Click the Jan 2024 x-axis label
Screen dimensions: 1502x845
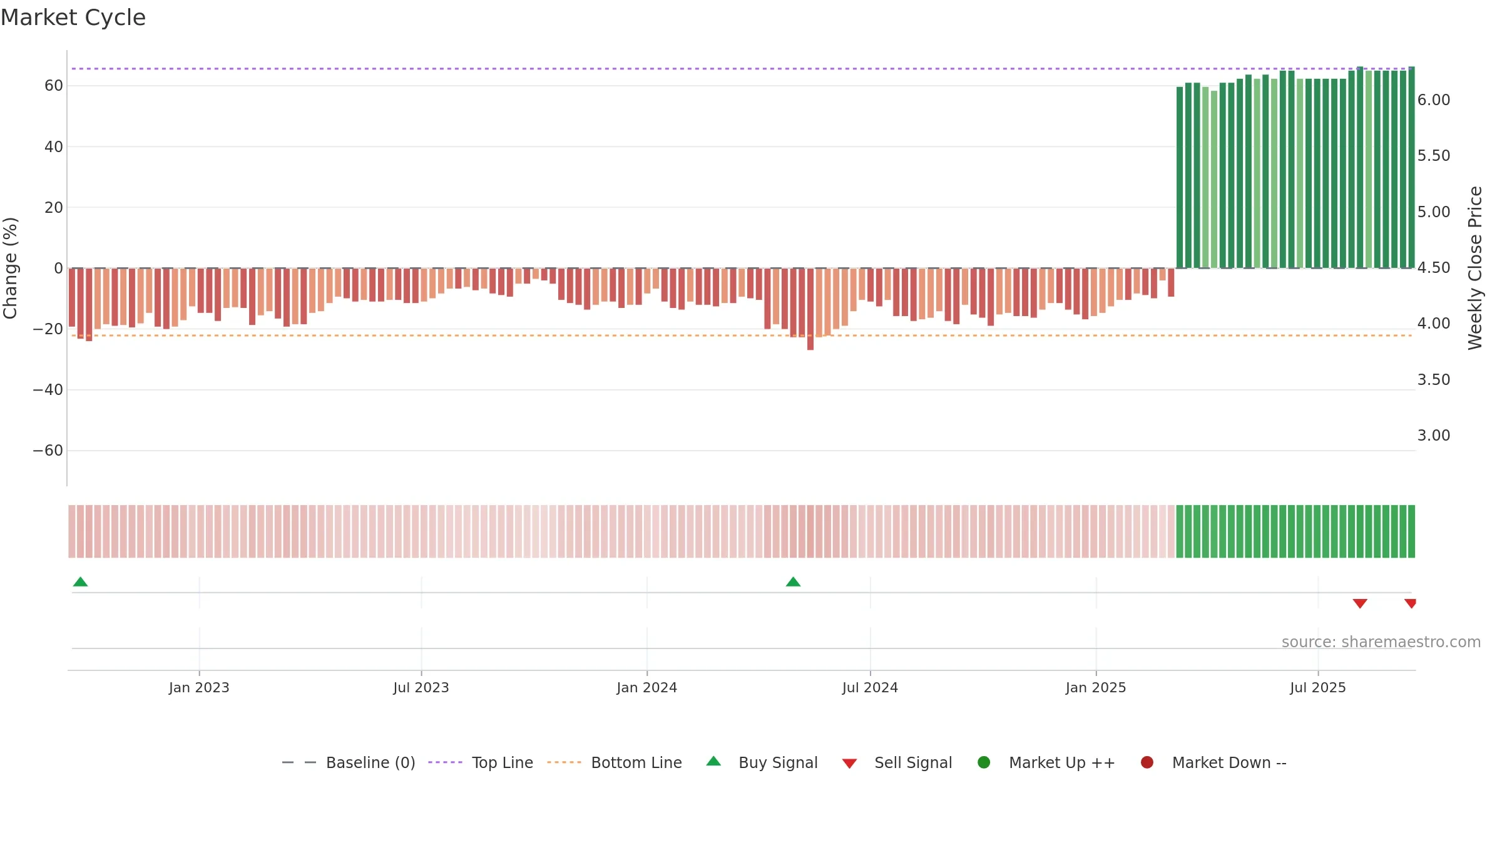tap(646, 688)
